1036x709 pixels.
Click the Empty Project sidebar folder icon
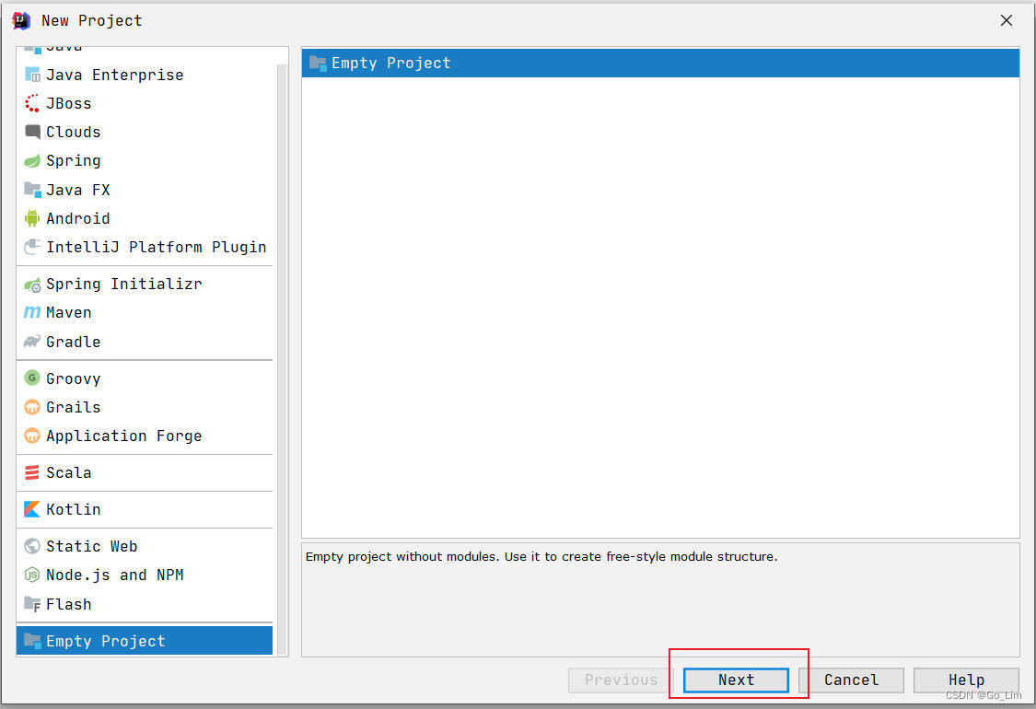(x=31, y=640)
